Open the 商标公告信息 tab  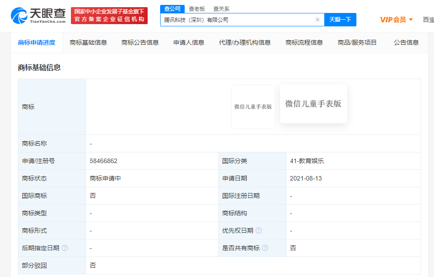[x=140, y=42]
